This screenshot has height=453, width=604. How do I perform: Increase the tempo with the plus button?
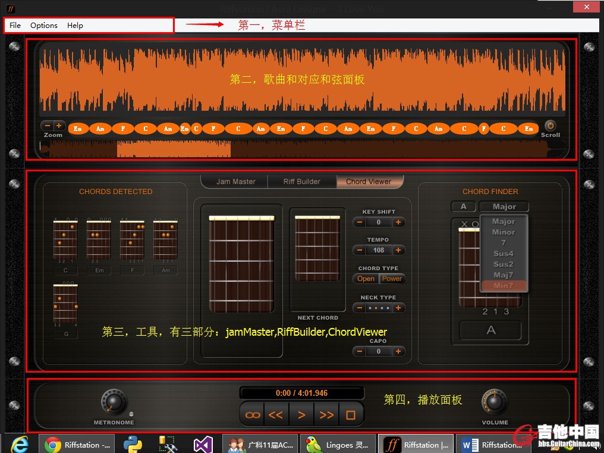click(x=398, y=251)
